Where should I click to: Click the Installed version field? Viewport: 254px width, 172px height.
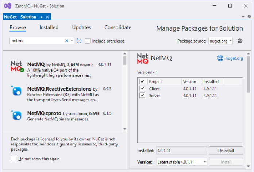pos(181,151)
